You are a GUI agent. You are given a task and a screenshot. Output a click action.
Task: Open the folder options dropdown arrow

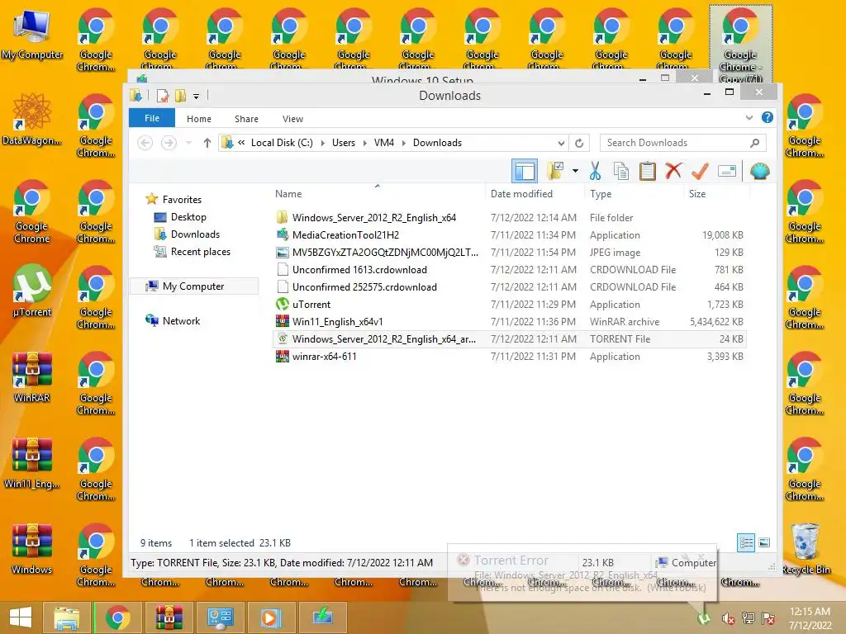(x=576, y=172)
